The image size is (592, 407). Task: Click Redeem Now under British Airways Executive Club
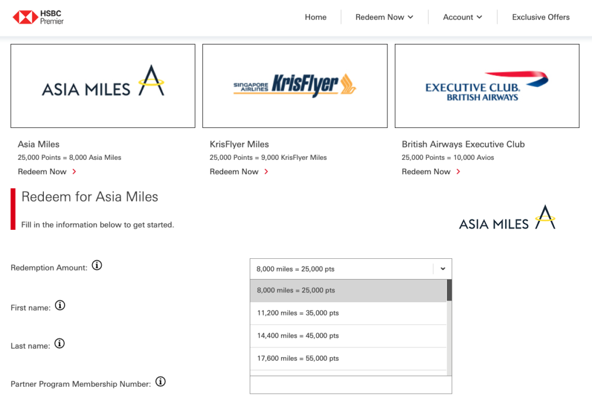426,171
